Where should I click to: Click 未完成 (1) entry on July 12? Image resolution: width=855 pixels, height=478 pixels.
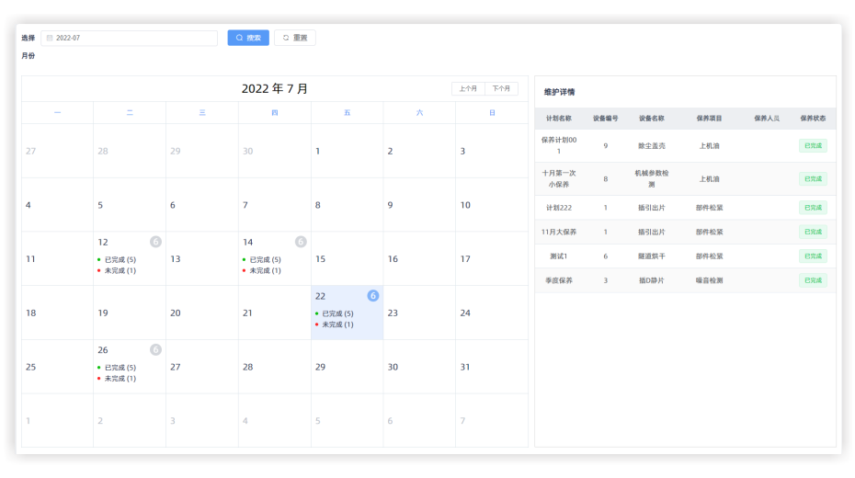click(x=120, y=271)
